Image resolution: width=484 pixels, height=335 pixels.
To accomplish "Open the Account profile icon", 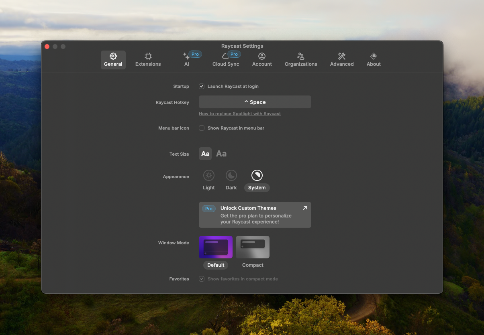I will coord(262,56).
